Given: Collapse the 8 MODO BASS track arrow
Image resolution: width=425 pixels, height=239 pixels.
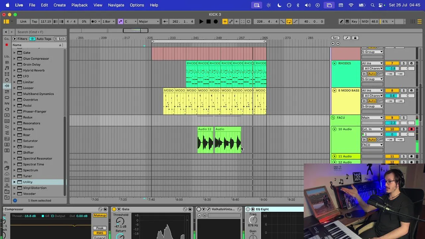Looking at the screenshot, I should (334, 91).
